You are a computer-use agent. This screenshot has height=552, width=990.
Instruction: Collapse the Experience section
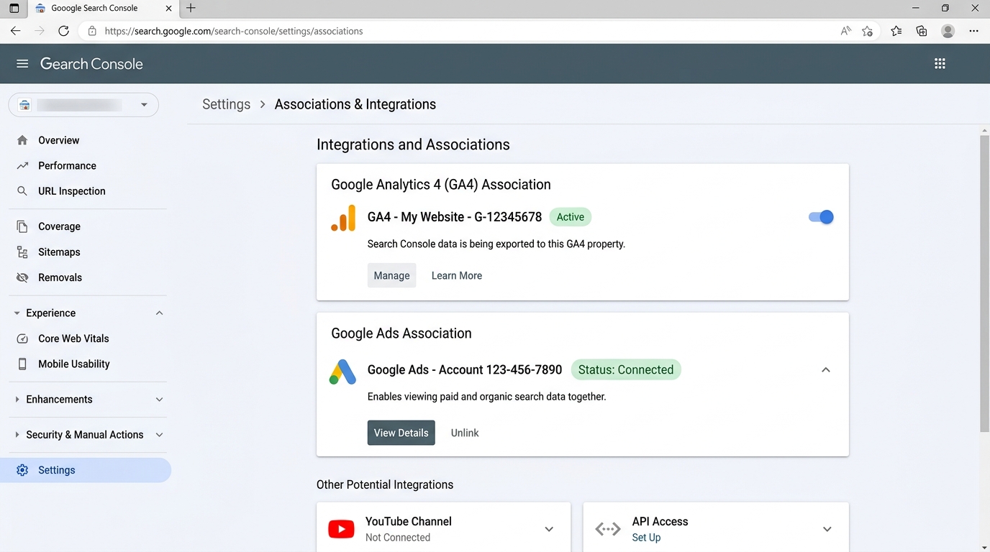[x=160, y=313]
